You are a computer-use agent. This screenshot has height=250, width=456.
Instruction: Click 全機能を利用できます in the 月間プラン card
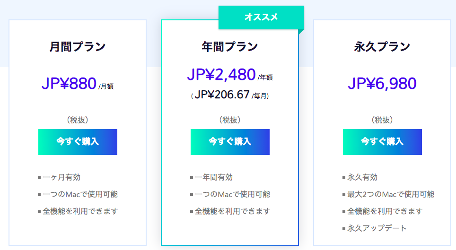[80, 211]
